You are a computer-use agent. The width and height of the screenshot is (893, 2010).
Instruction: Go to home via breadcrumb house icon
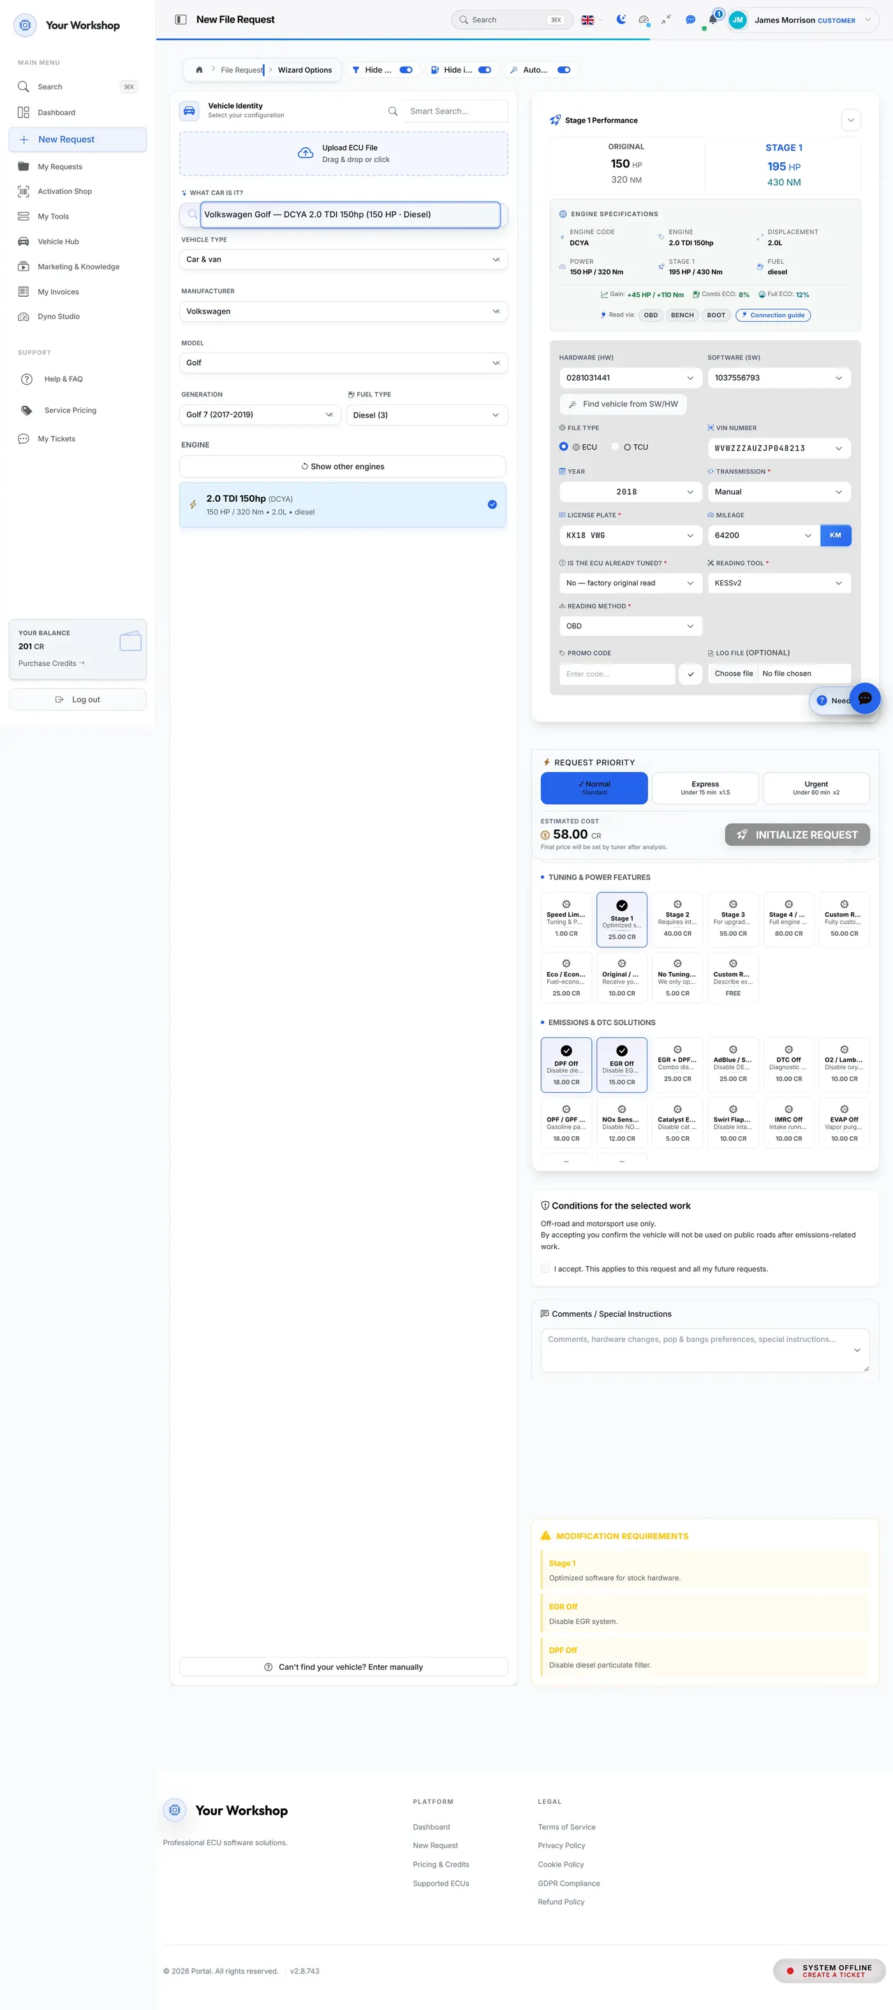pos(199,70)
